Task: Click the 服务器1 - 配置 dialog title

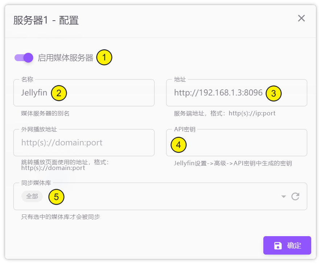Action: [x=46, y=20]
